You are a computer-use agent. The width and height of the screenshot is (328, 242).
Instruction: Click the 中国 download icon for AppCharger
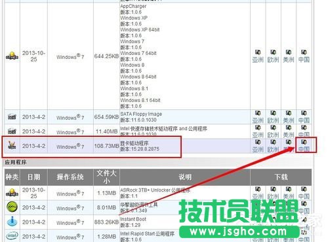coord(304,52)
